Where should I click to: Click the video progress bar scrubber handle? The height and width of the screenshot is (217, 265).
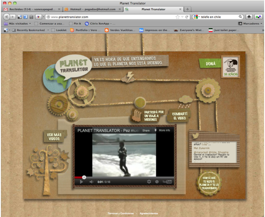[84, 177]
